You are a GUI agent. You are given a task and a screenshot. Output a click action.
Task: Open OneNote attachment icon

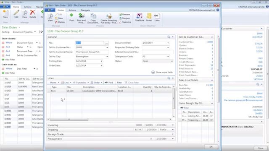(x=139, y=18)
